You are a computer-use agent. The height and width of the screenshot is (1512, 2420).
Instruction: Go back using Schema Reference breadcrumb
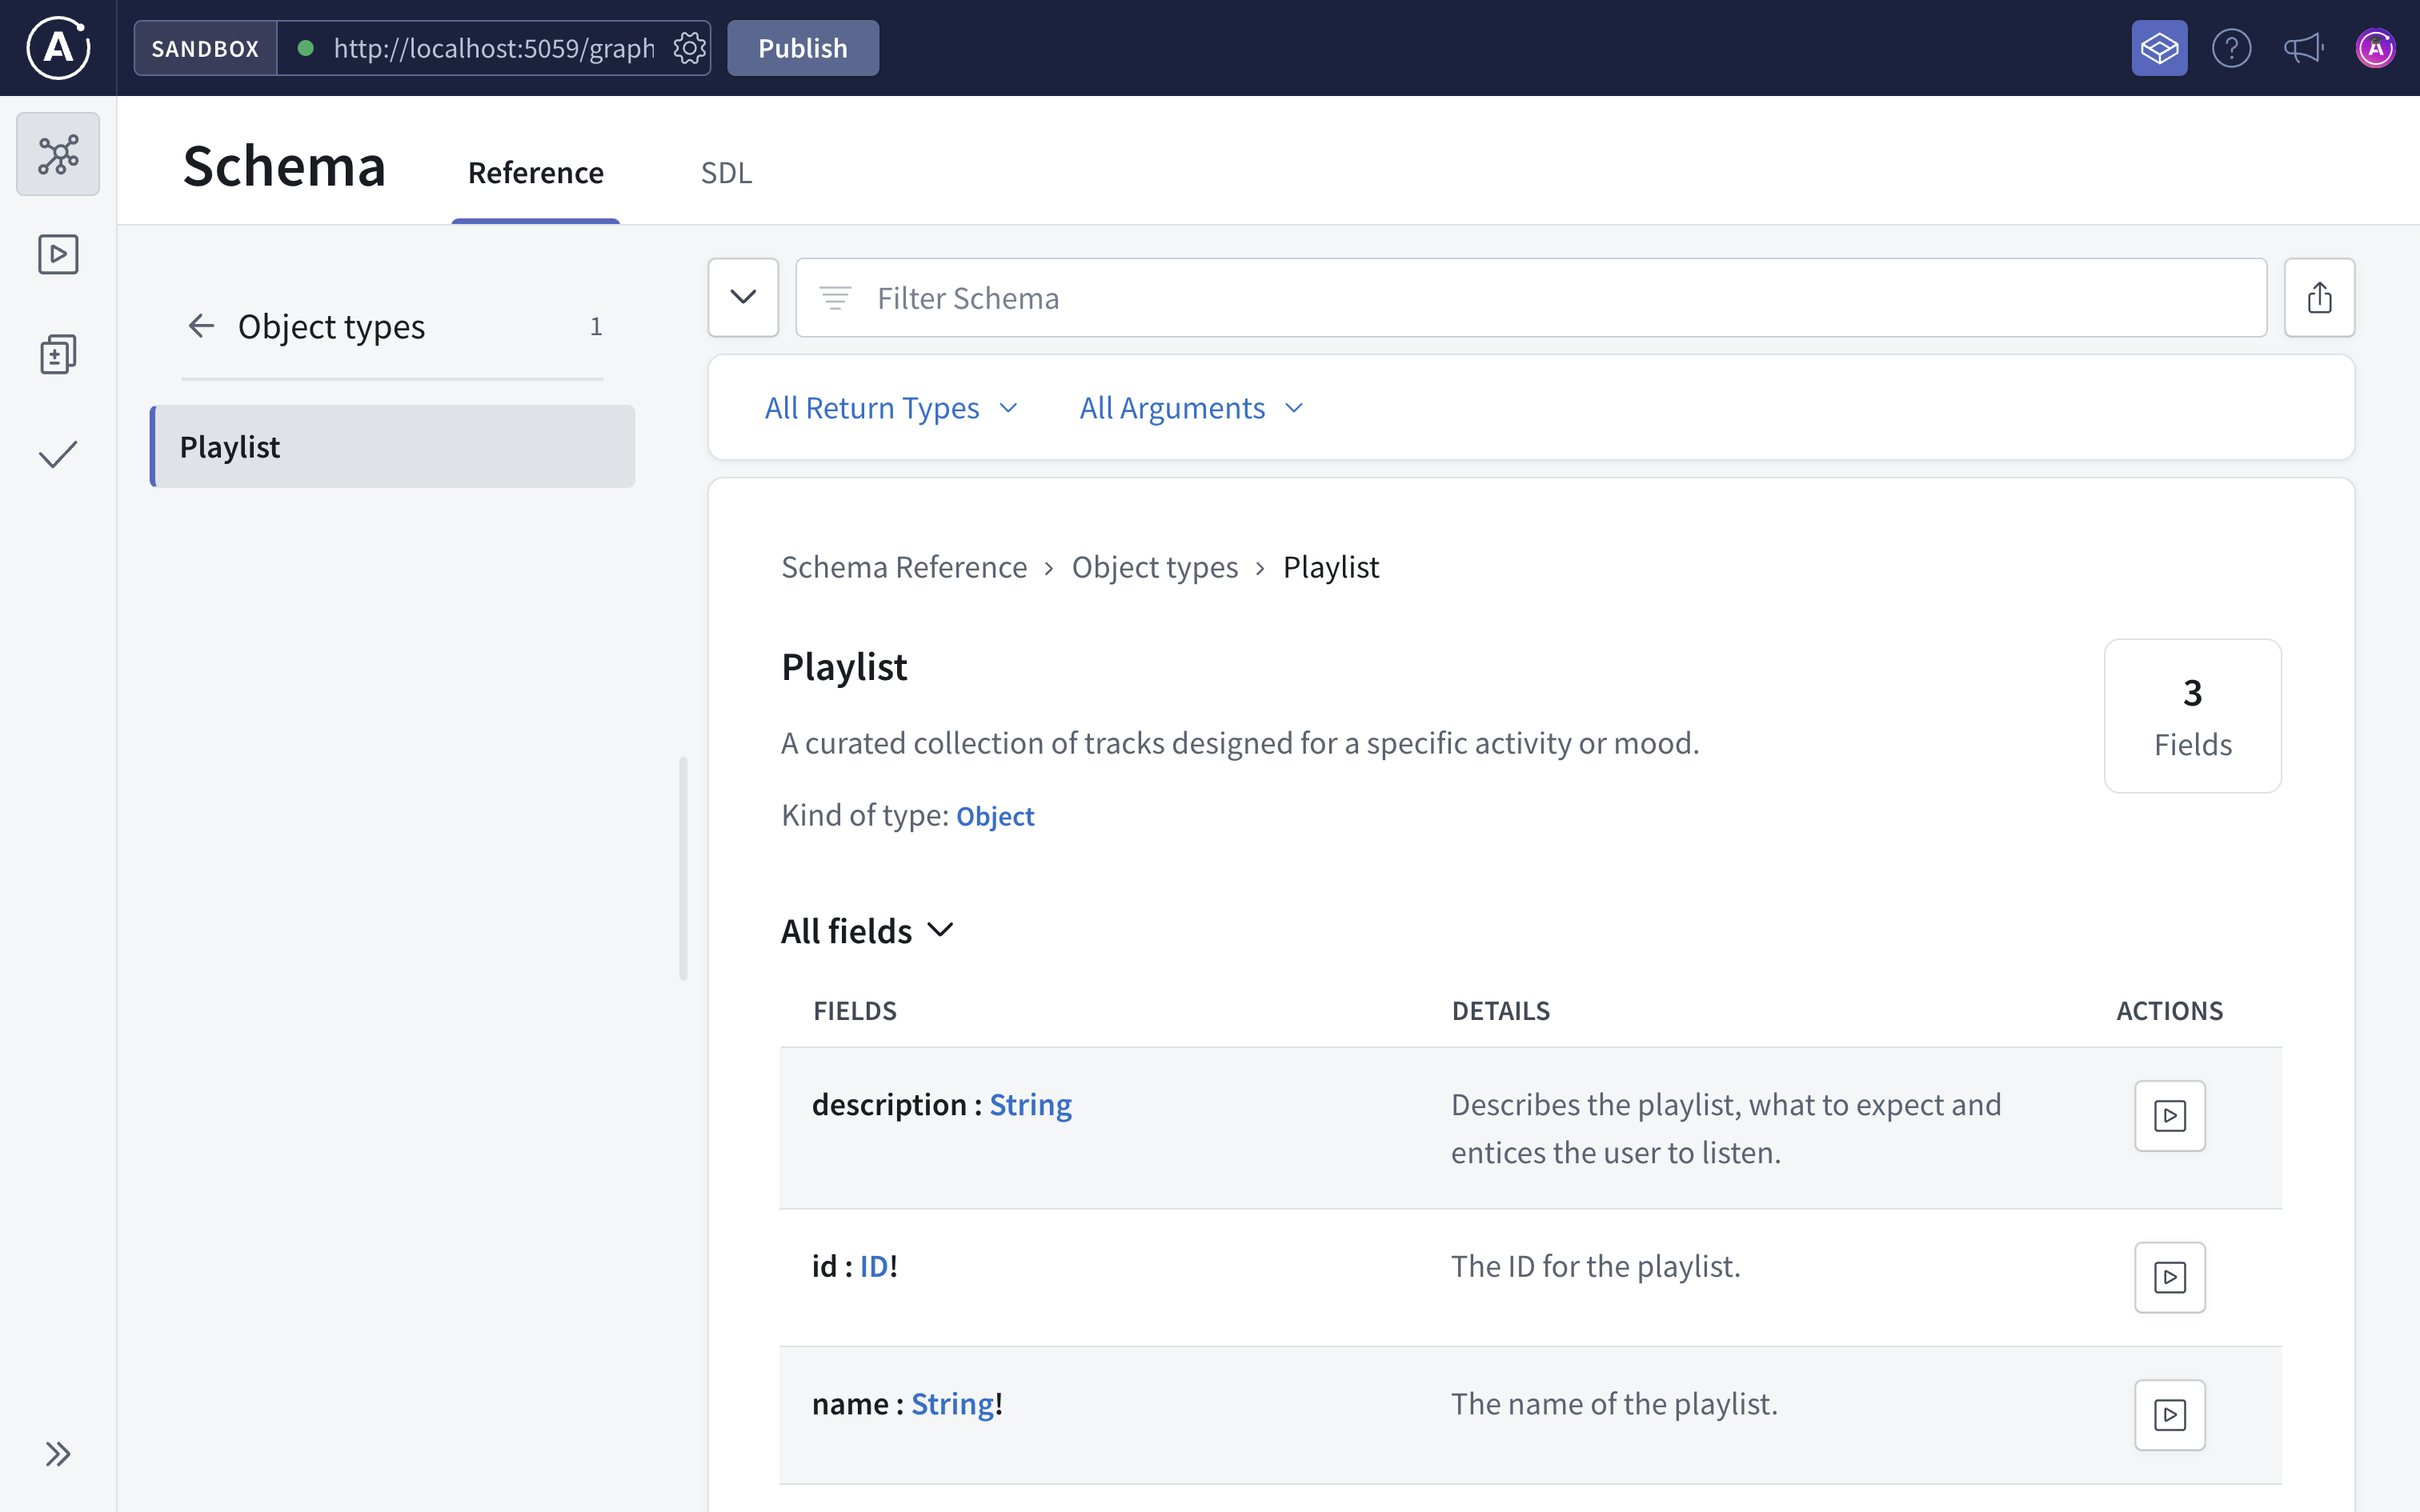coord(904,566)
